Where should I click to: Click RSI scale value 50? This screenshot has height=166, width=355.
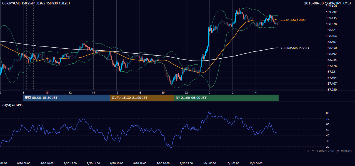coord(327,130)
